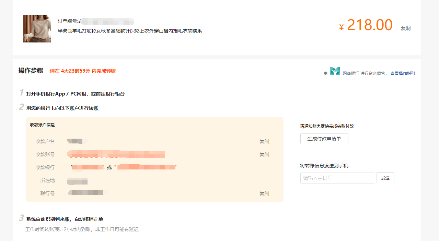
Task: Click the product title for the wool sweater
Action: click(x=130, y=31)
